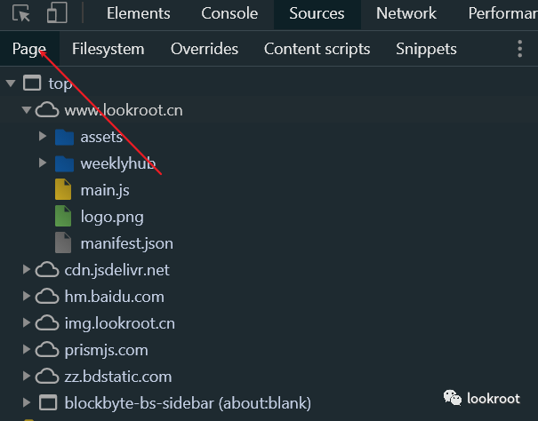Expand the zz.bdstatic.com domain arrow
538x421 pixels.
(27, 376)
